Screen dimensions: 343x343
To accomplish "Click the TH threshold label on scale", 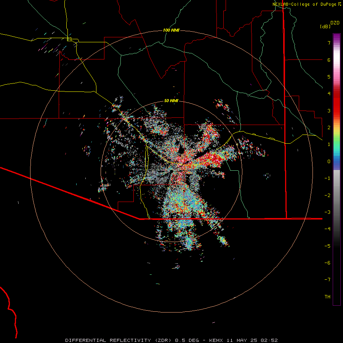I will point(327,297).
